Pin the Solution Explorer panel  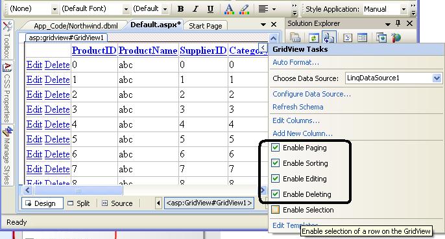click(398, 23)
